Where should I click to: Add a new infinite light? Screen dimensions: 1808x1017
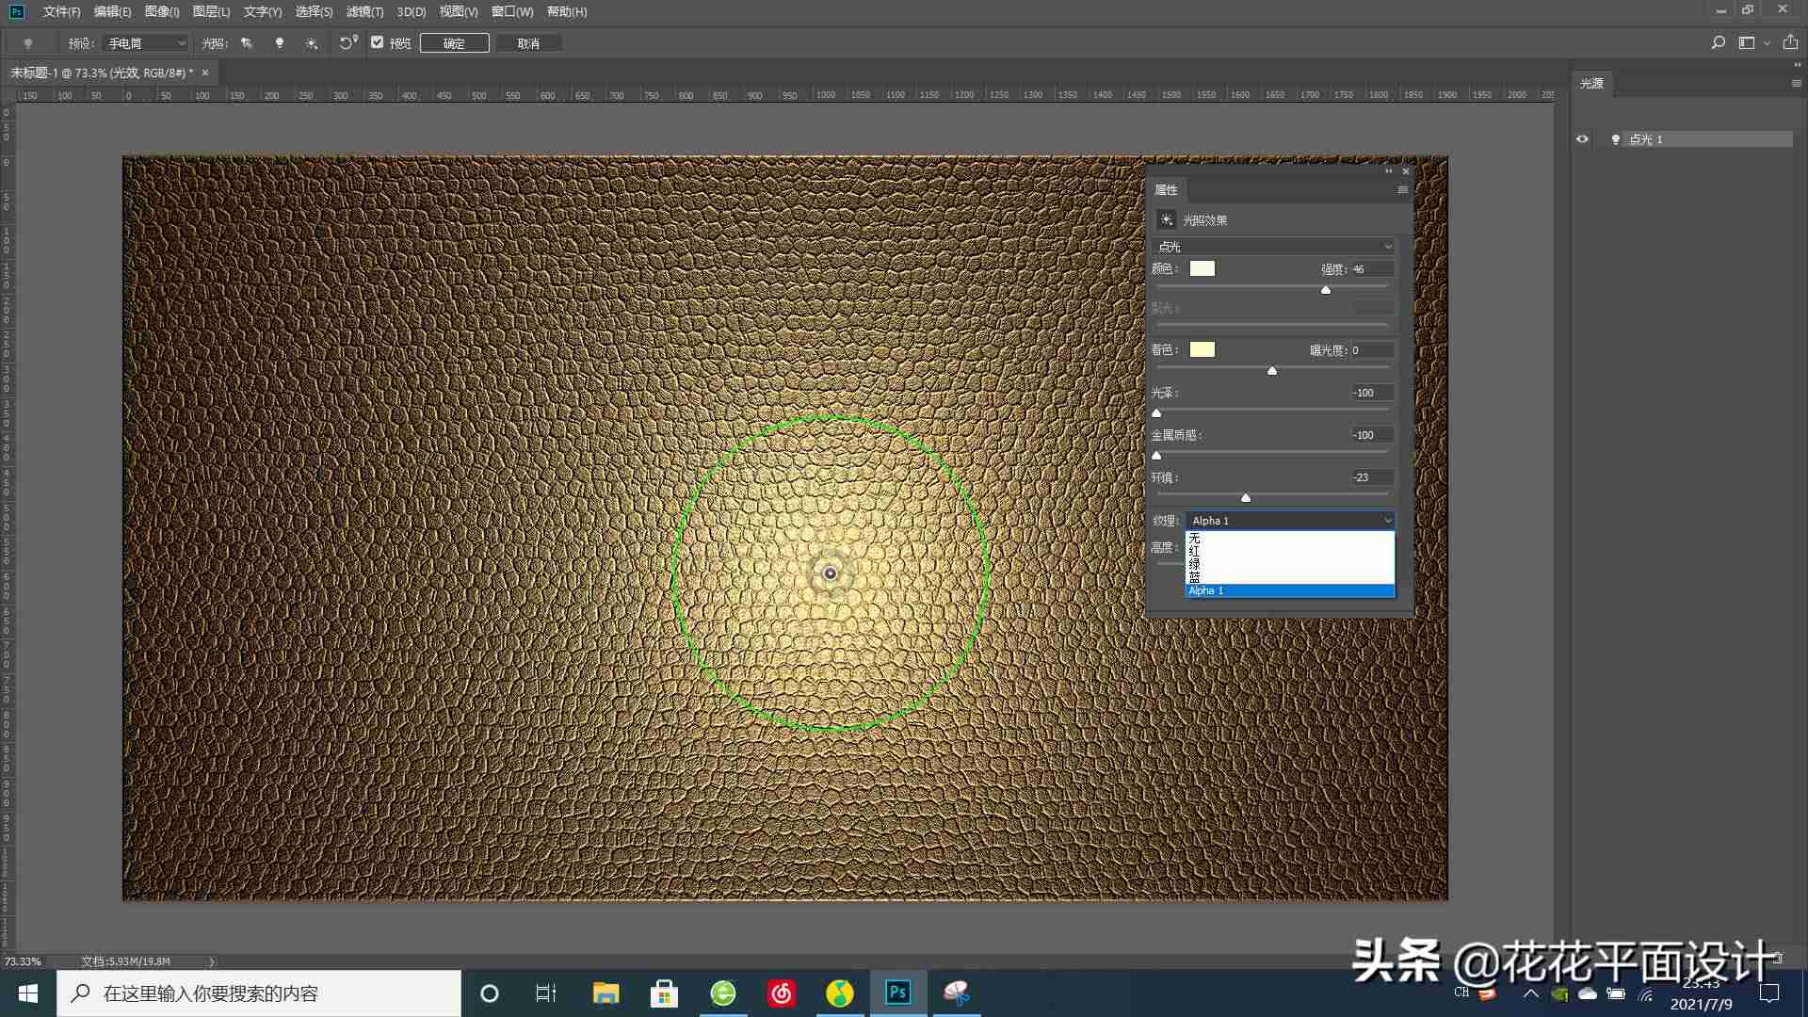click(312, 43)
